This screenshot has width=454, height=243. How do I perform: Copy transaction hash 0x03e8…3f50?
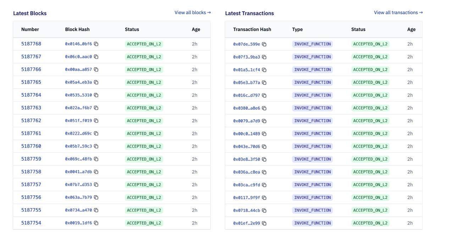pyautogui.click(x=264, y=160)
